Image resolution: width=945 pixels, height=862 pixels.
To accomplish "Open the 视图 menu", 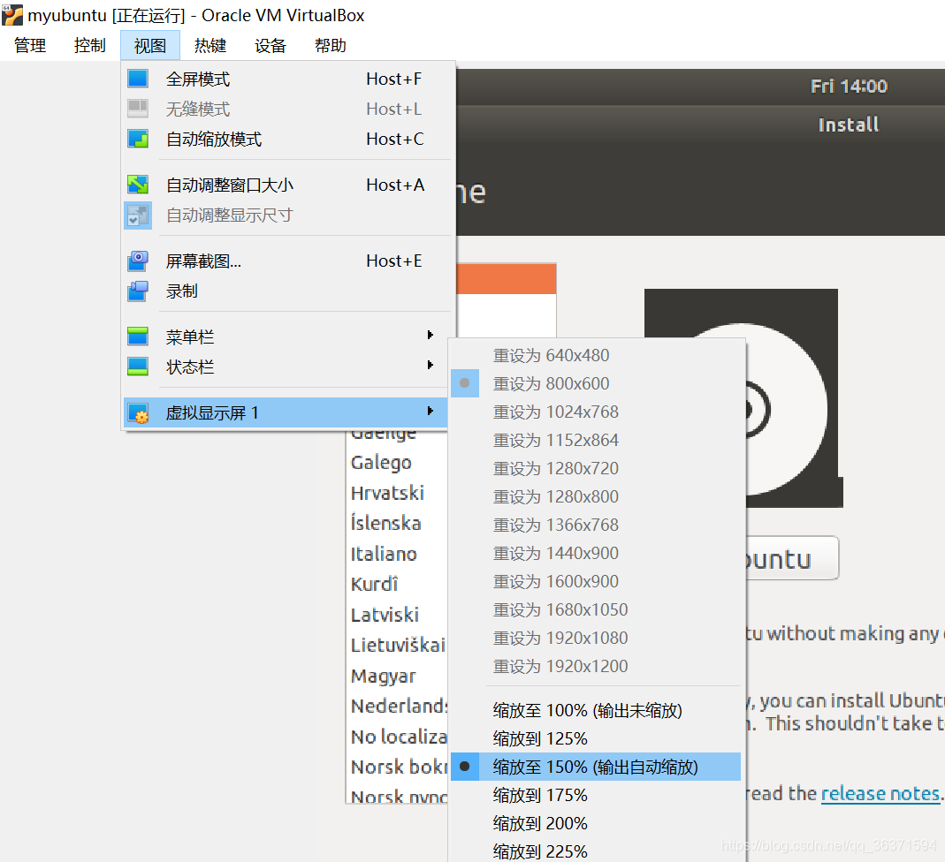I will [150, 46].
